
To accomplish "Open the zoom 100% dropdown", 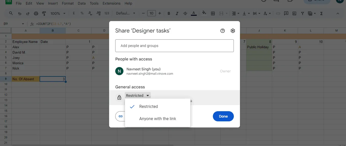I will (x=58, y=13).
